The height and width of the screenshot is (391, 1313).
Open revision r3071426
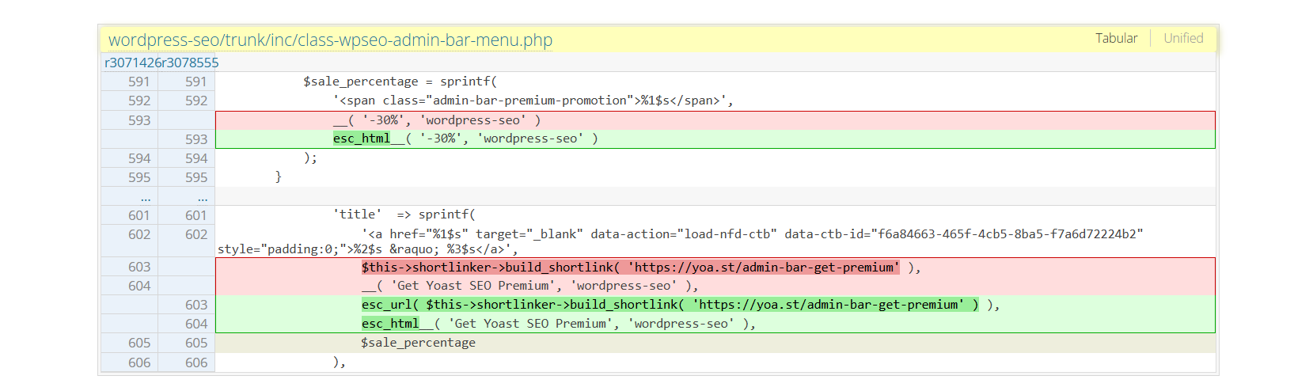coord(133,63)
